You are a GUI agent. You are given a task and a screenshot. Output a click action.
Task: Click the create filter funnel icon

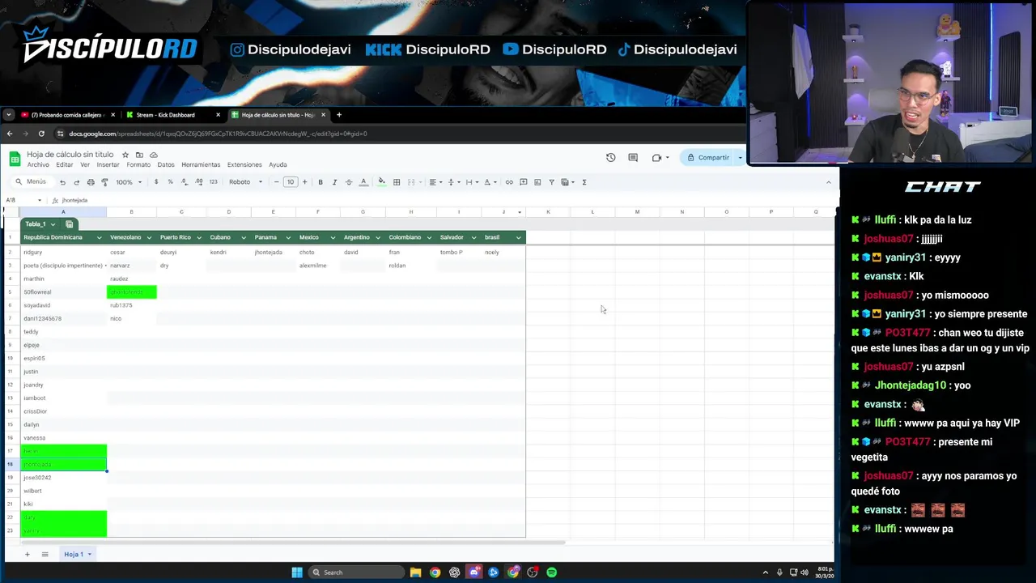coord(551,182)
